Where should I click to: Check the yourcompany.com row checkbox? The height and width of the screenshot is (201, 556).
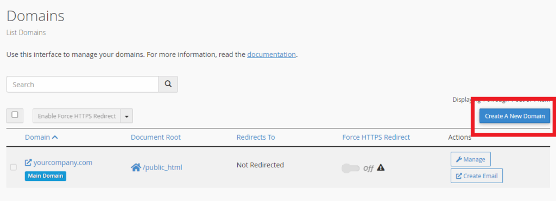coord(14,167)
